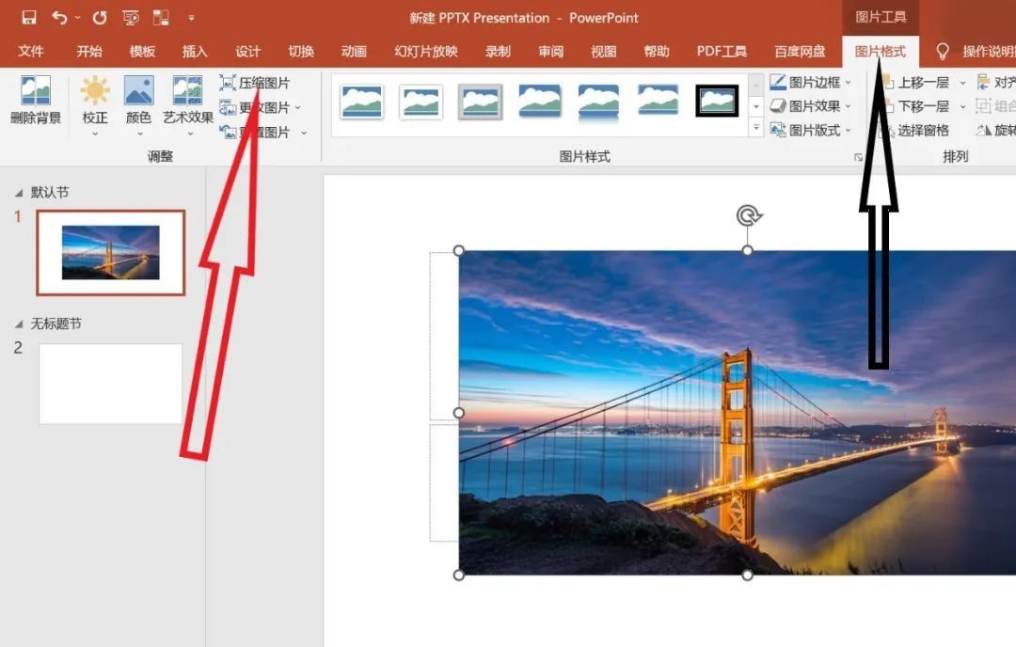This screenshot has width=1016, height=647.
Task: Expand the 上移一层 dropdown arrow
Action: tap(962, 83)
